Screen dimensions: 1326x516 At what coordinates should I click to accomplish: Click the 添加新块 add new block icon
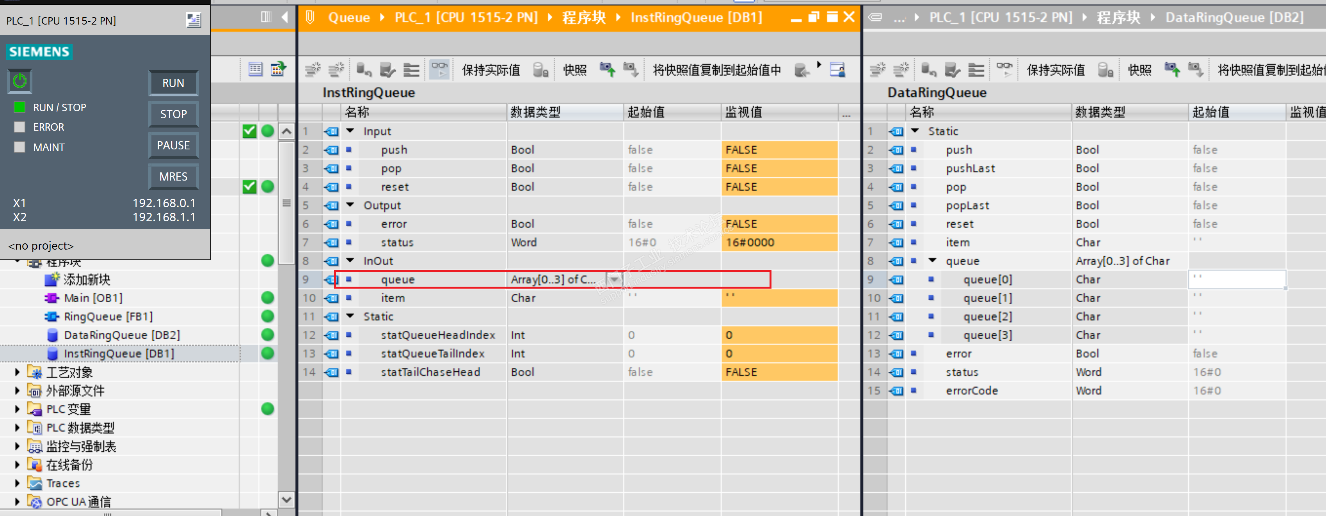tap(52, 279)
